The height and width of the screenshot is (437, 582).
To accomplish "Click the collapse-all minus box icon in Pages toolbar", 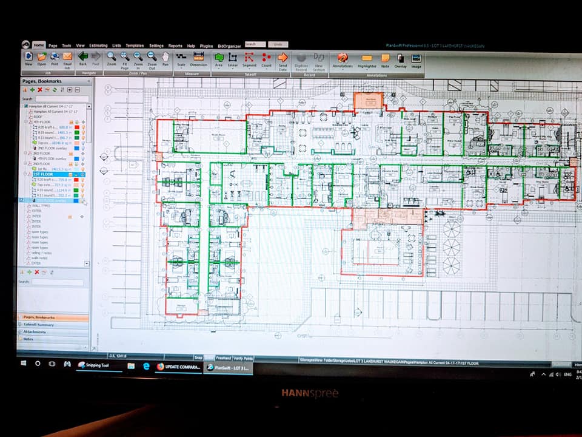I will pyautogui.click(x=77, y=90).
